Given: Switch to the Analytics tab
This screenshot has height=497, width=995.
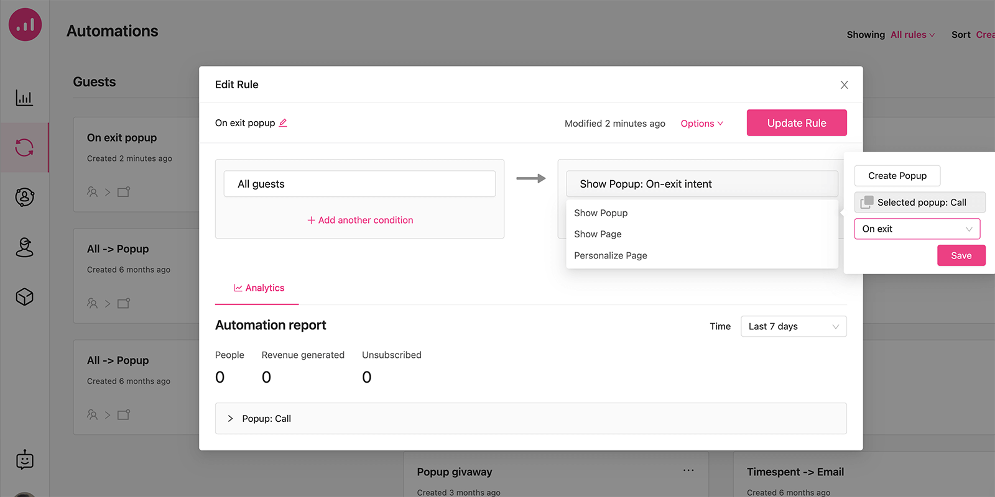Looking at the screenshot, I should pyautogui.click(x=259, y=288).
